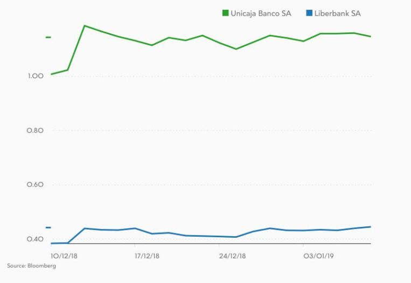This screenshot has height=283, width=411.
Task: Click the right end of the blue line
Action: click(x=371, y=226)
